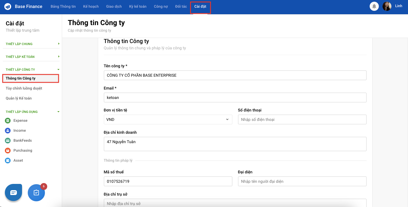Screen dimensions: 408x207
Task: Select the Cài đặt tab
Action: [x=200, y=7]
